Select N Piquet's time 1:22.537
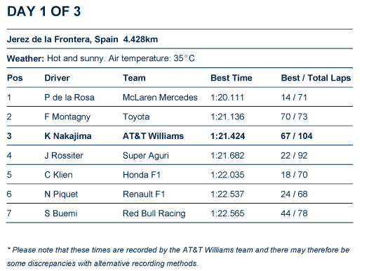The image size is (369, 271). 227,194
